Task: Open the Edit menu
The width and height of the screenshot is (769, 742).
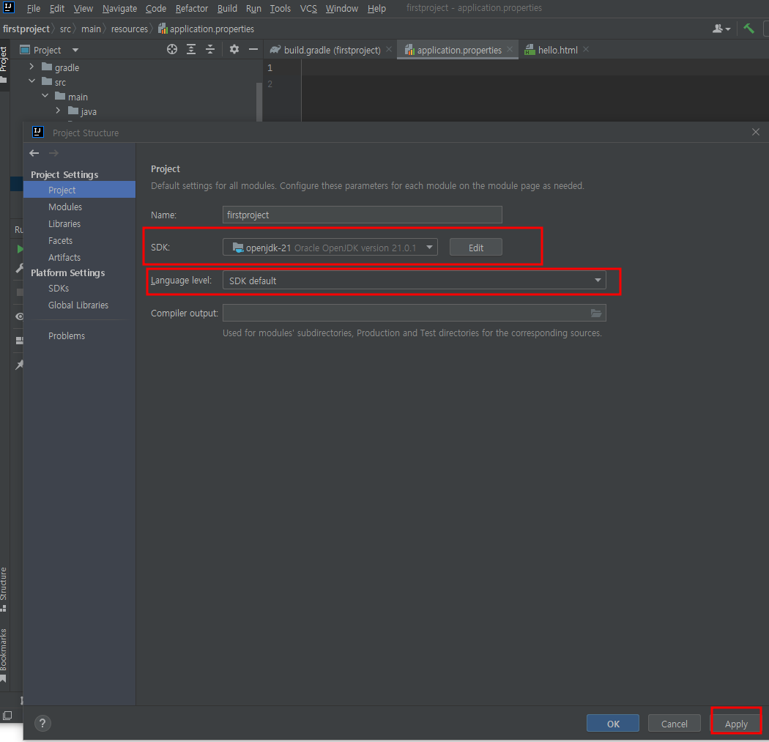Action: (x=57, y=8)
